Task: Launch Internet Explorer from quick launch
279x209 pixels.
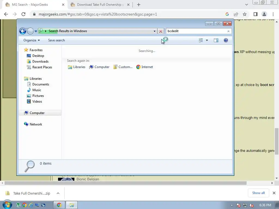Action: click(31, 205)
